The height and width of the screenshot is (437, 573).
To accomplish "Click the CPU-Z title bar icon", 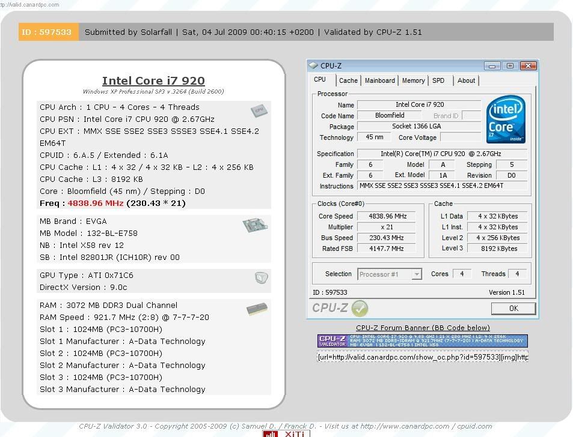I will pyautogui.click(x=313, y=65).
